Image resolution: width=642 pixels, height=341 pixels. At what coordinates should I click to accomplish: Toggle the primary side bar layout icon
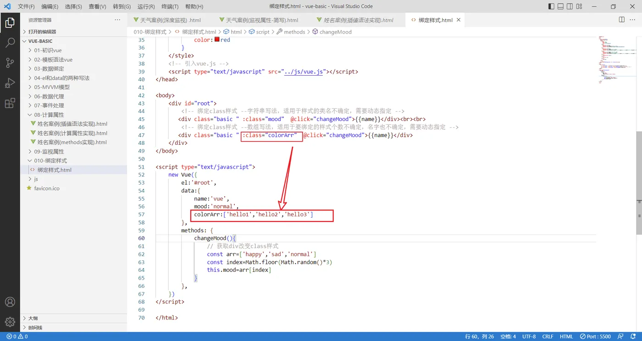[x=551, y=6]
